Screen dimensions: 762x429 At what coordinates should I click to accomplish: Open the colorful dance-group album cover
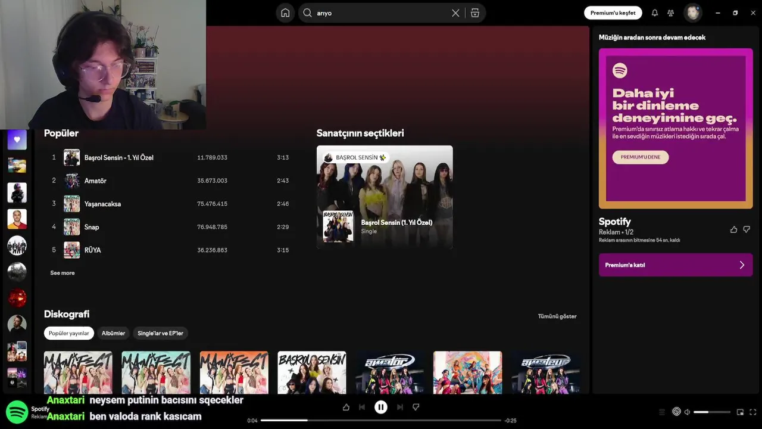(x=468, y=372)
